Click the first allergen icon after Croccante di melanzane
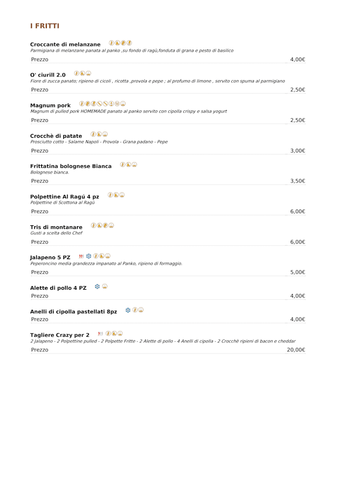The width and height of the screenshot is (337, 478). [112, 43]
